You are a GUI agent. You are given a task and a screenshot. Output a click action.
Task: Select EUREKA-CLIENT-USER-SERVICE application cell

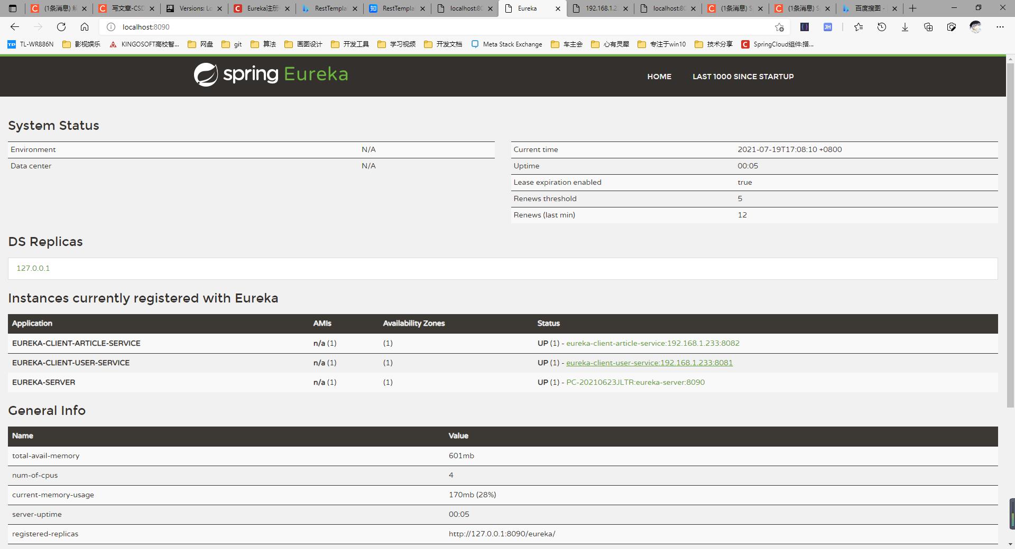(71, 363)
